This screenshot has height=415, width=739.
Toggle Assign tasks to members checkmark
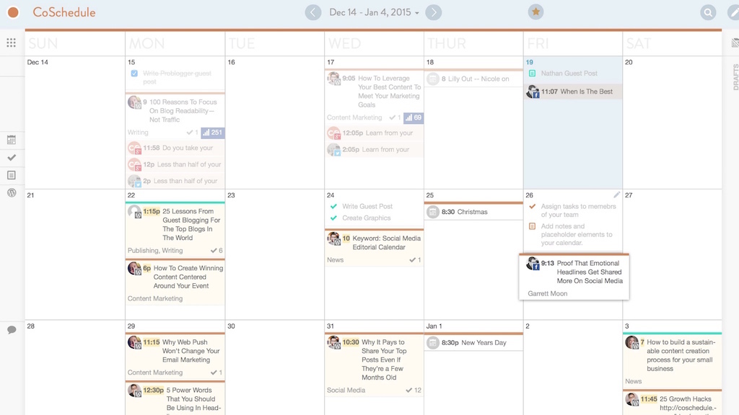pos(532,206)
